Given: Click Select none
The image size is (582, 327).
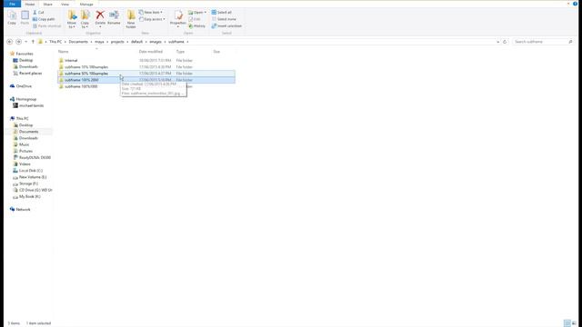Looking at the screenshot, I should click(x=224, y=19).
